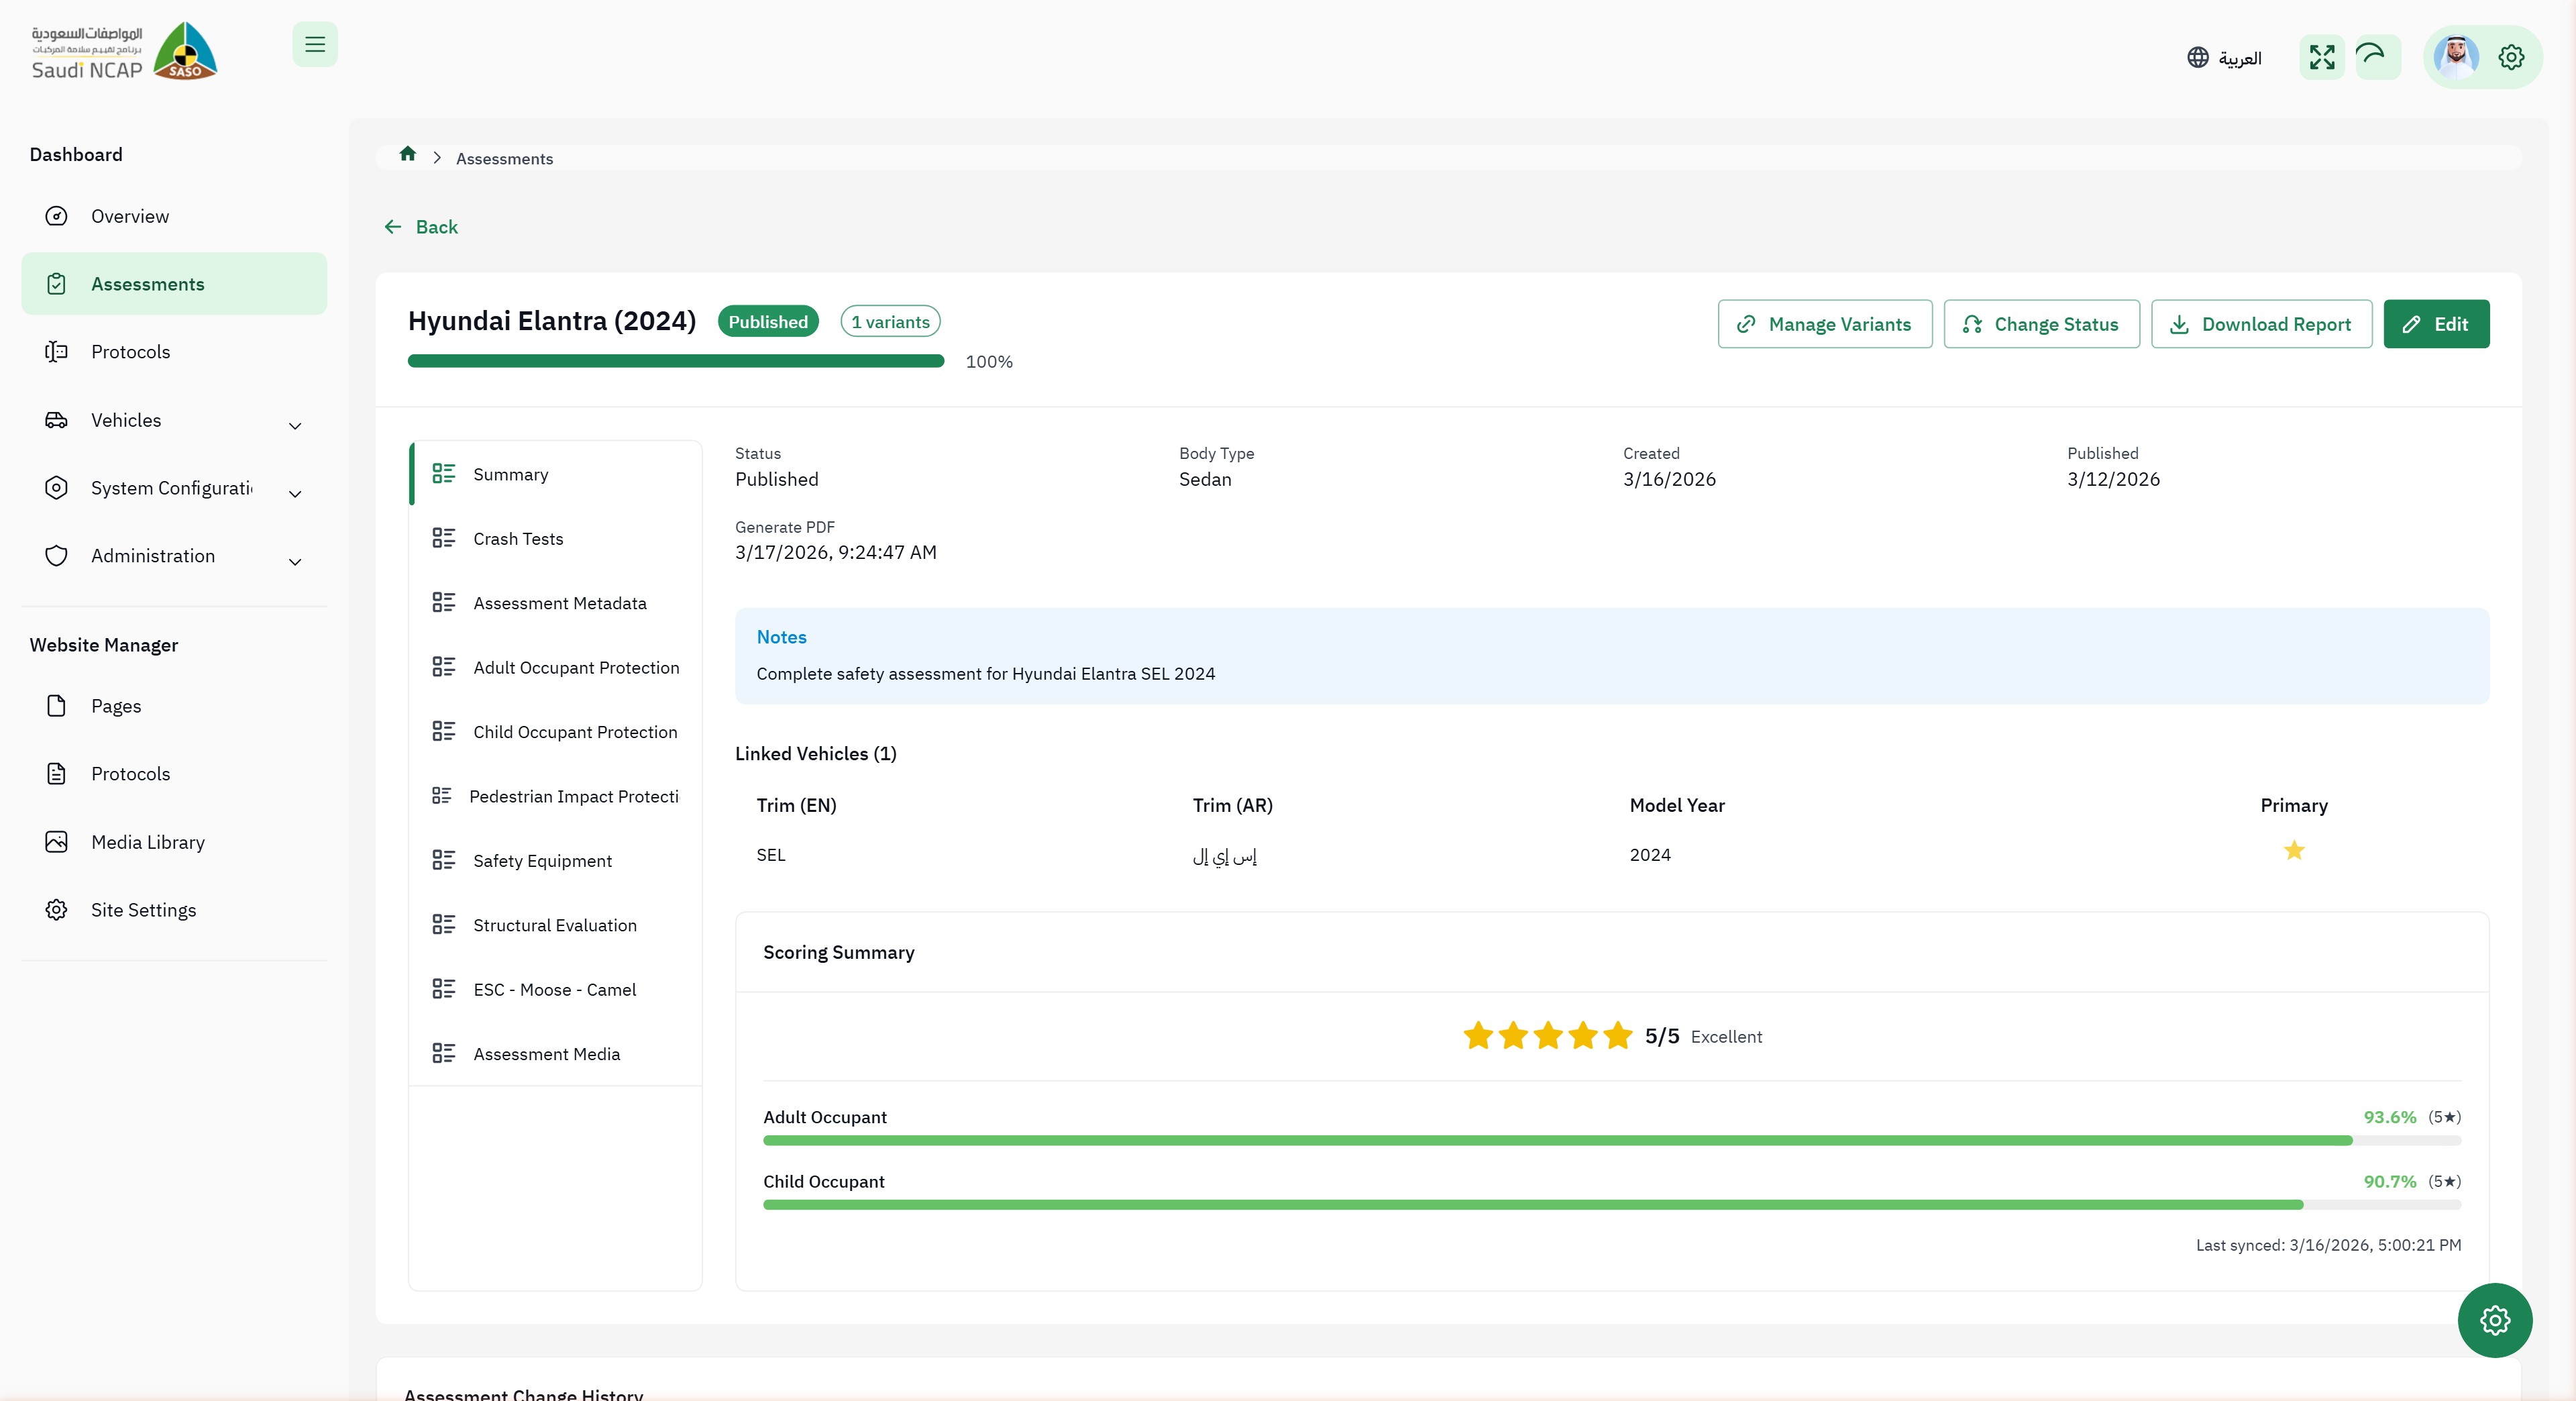The height and width of the screenshot is (1401, 2576).
Task: Expand the System Configuration chevron
Action: 295,493
